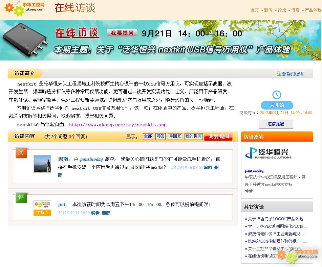Click the orange 问 question badge
Image resolution: width=322 pixels, height=267 pixels.
click(21, 153)
